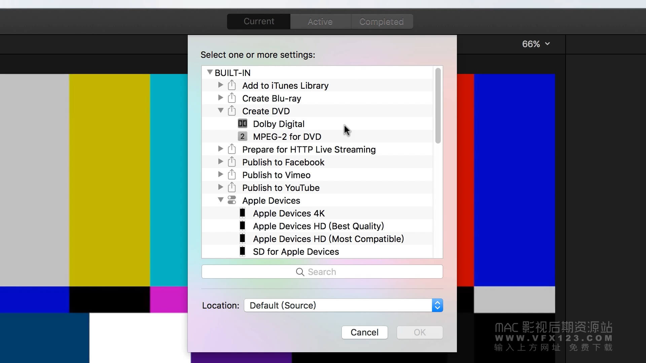Click the share icon beside Add to iTunes Library
The image size is (646, 363).
pos(231,85)
